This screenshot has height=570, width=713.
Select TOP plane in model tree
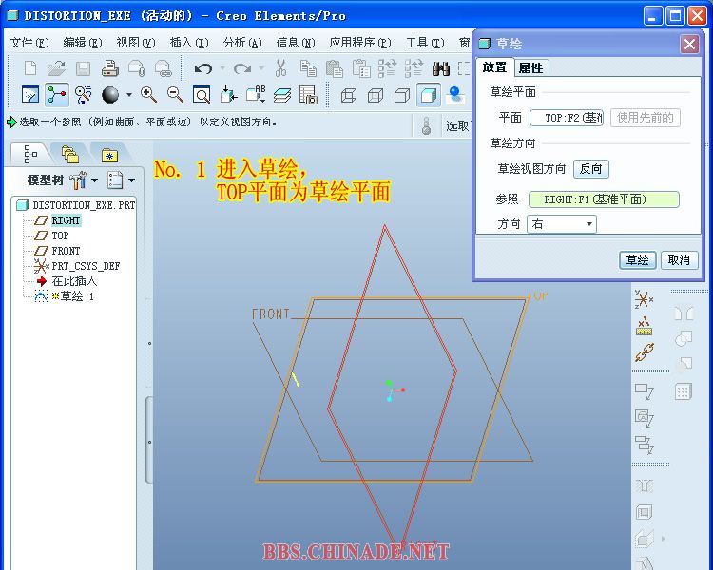(x=60, y=236)
